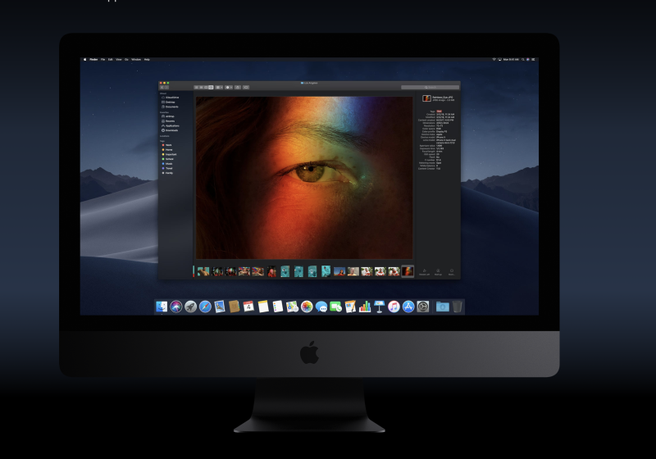The height and width of the screenshot is (459, 656).
Task: Click the Markup quick action
Action: (x=438, y=272)
